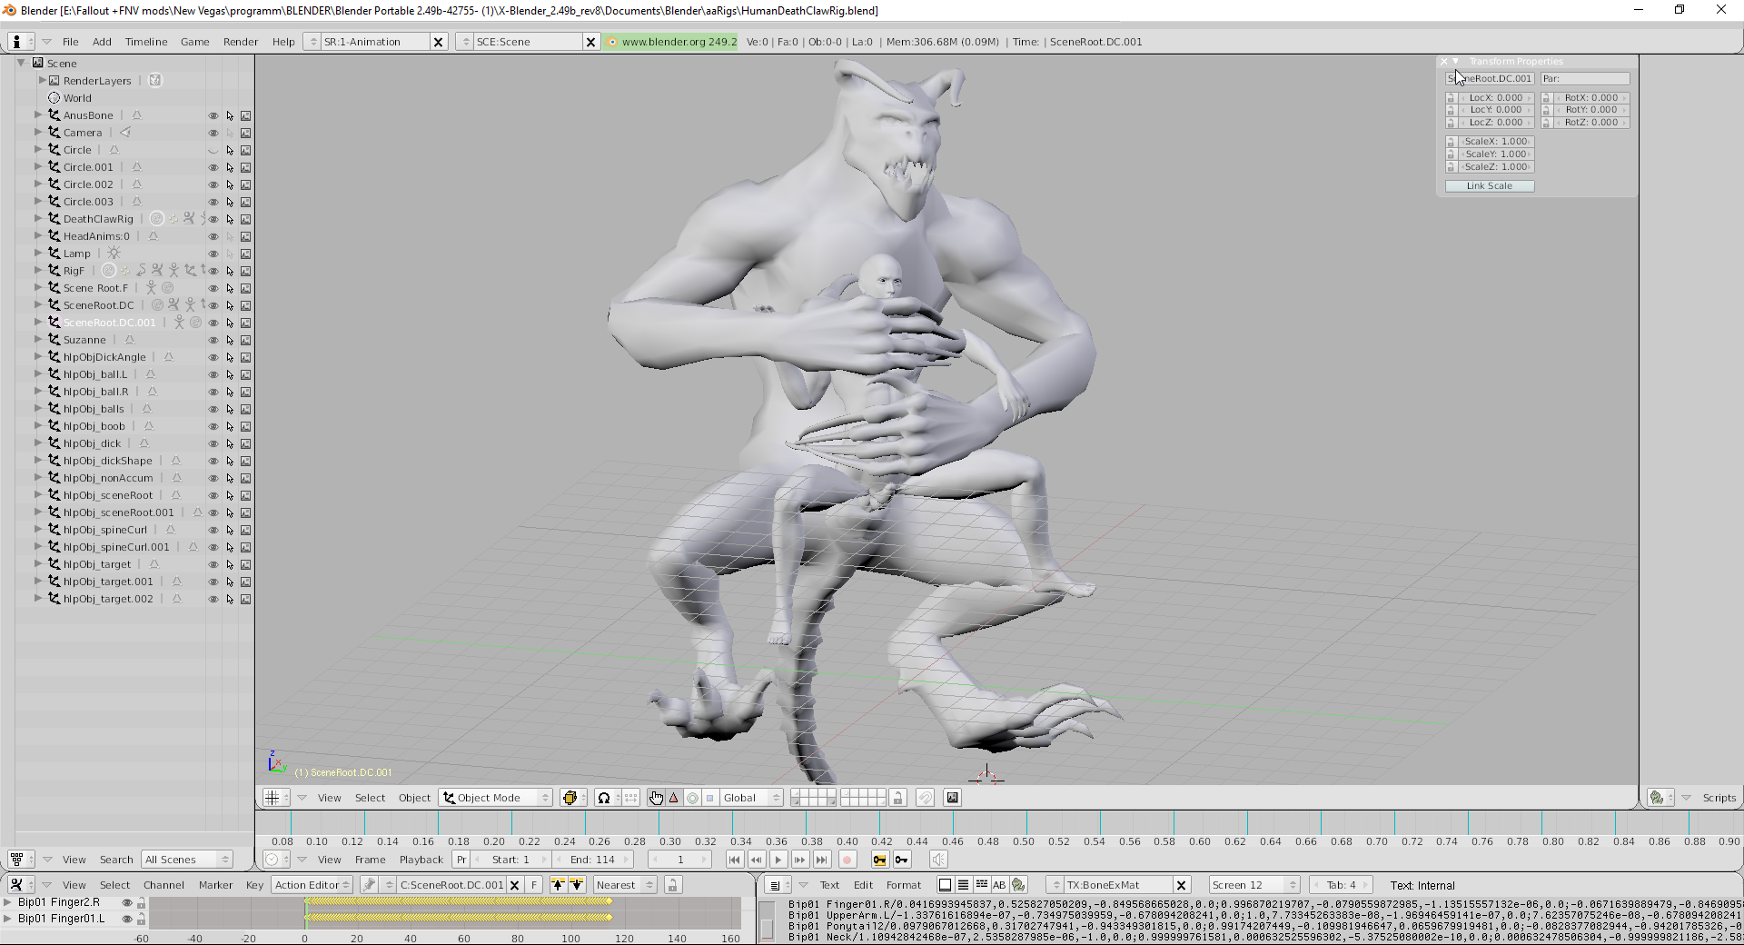Click the timeline audio speaker icon

pyautogui.click(x=938, y=860)
